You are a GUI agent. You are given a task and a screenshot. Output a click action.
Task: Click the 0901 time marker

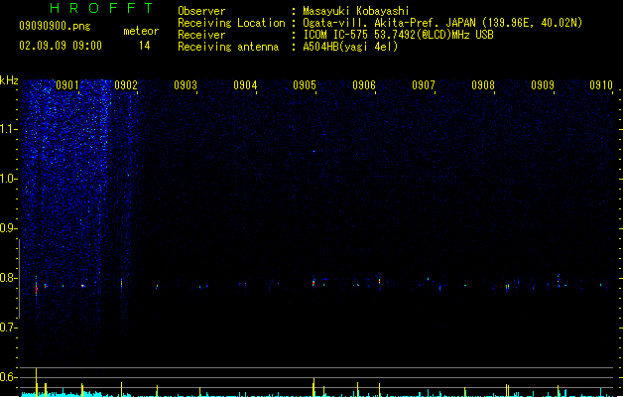pyautogui.click(x=66, y=85)
